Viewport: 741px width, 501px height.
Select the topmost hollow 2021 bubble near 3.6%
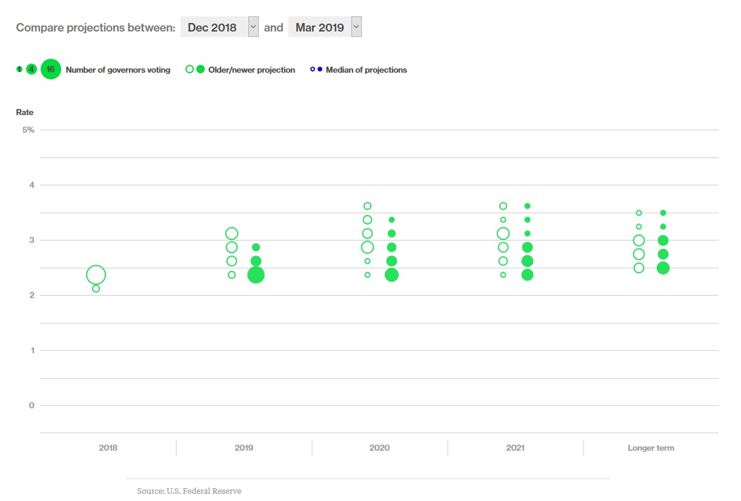point(503,206)
